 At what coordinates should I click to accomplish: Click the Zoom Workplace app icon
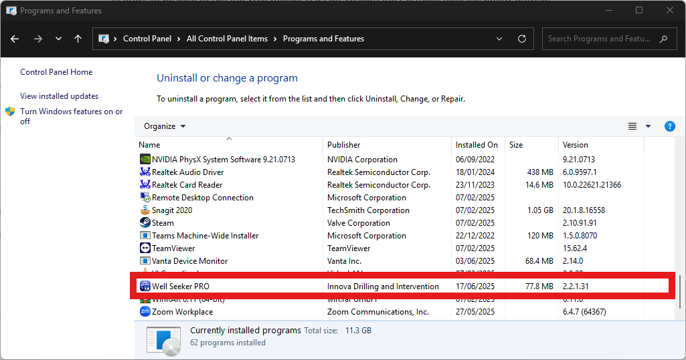click(x=145, y=311)
